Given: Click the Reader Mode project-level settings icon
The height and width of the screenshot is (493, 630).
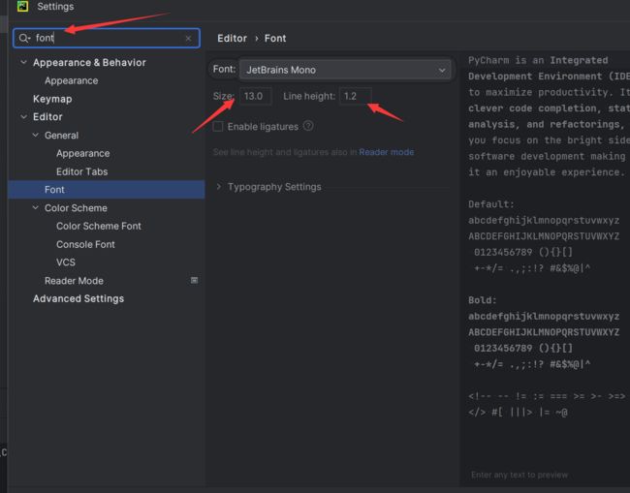Looking at the screenshot, I should tap(194, 280).
